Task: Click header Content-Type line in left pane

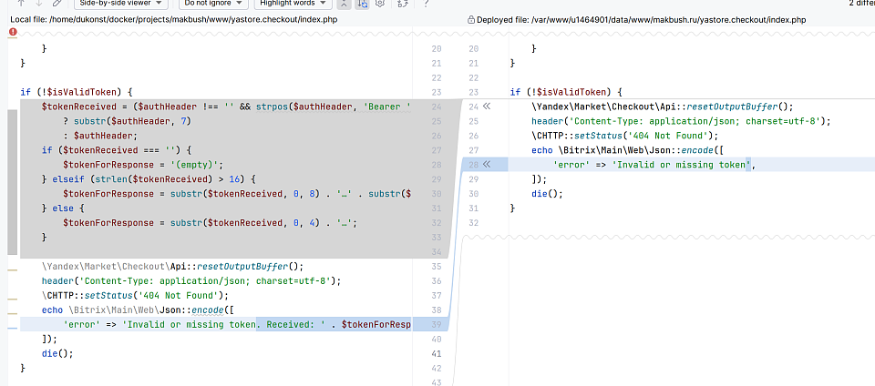Action: [190, 280]
